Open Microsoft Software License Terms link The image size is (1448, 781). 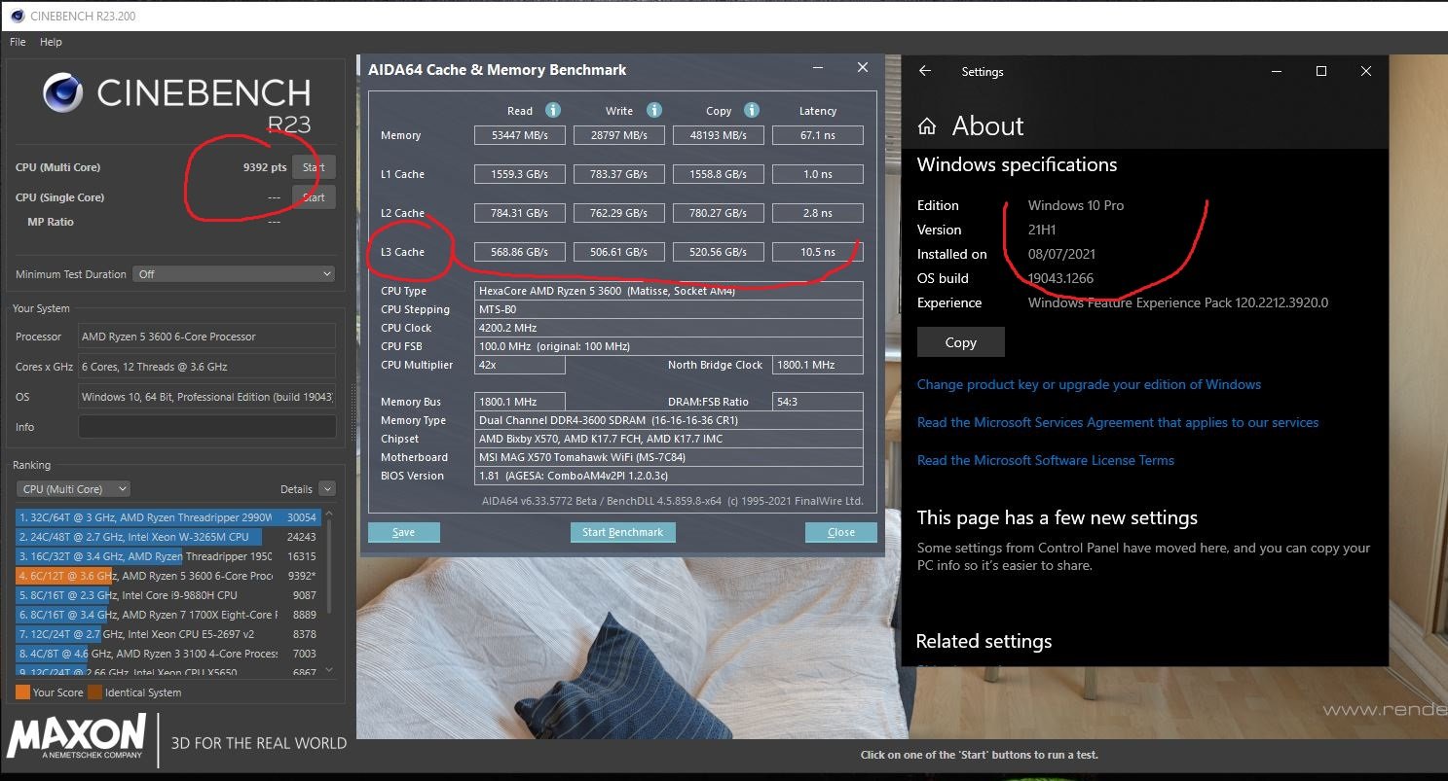point(1046,460)
